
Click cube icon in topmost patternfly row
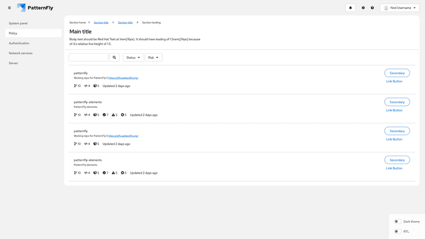click(95, 86)
